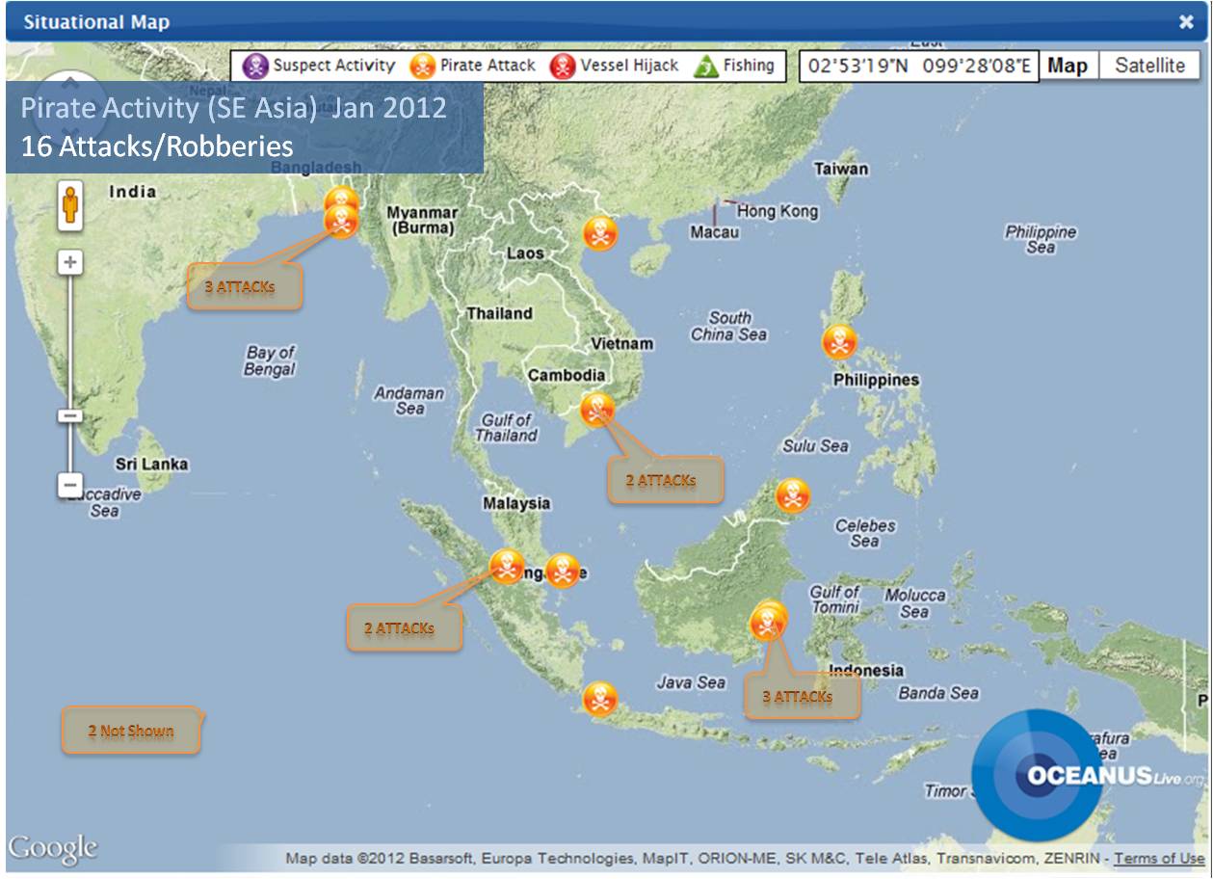Click the green Fishing legend icon
The width and height of the screenshot is (1213, 879).
[x=706, y=67]
